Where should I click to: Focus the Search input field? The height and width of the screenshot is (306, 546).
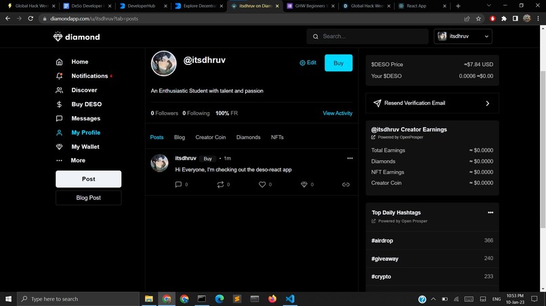click(x=367, y=36)
